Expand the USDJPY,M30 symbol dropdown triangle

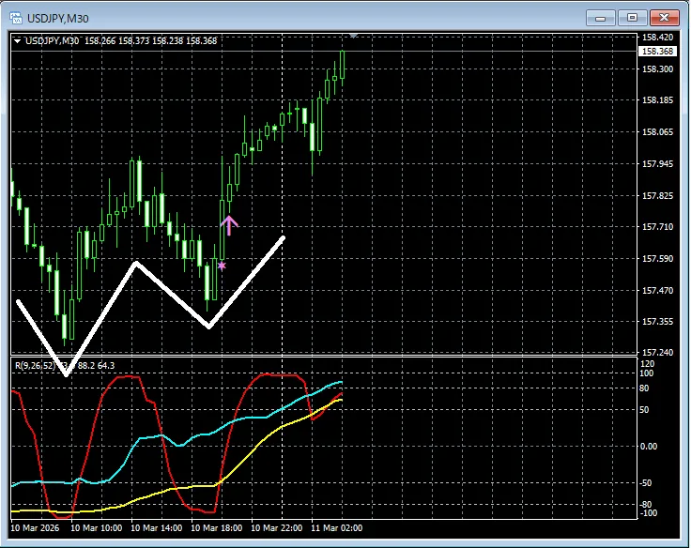point(18,40)
